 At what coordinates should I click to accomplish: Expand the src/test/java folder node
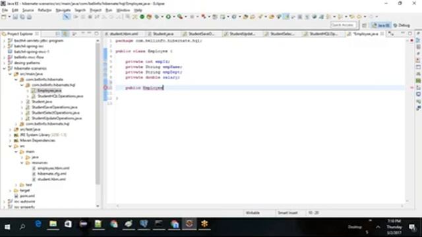pos(11,130)
